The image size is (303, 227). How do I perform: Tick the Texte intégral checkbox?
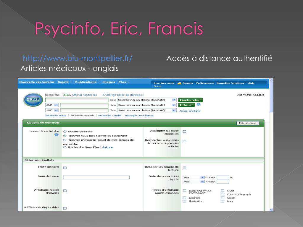point(65,168)
